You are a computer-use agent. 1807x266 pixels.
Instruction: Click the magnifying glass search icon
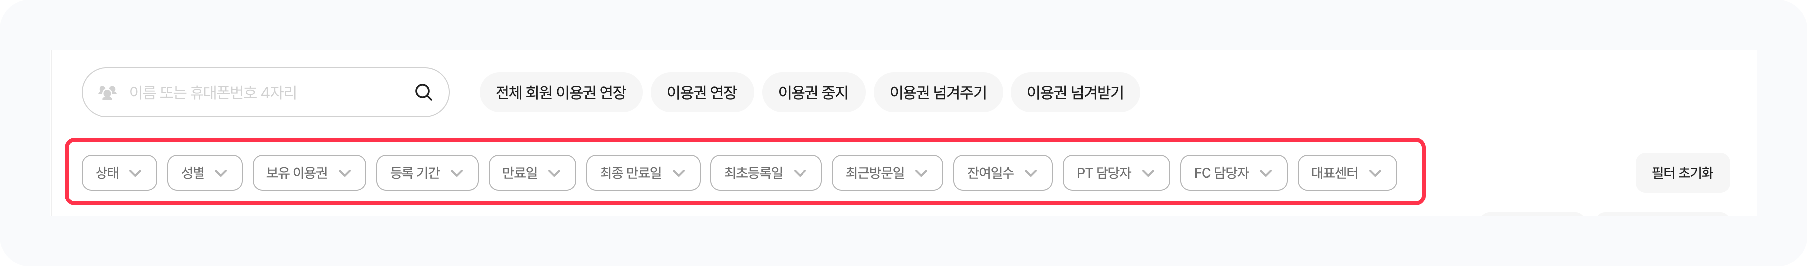424,92
